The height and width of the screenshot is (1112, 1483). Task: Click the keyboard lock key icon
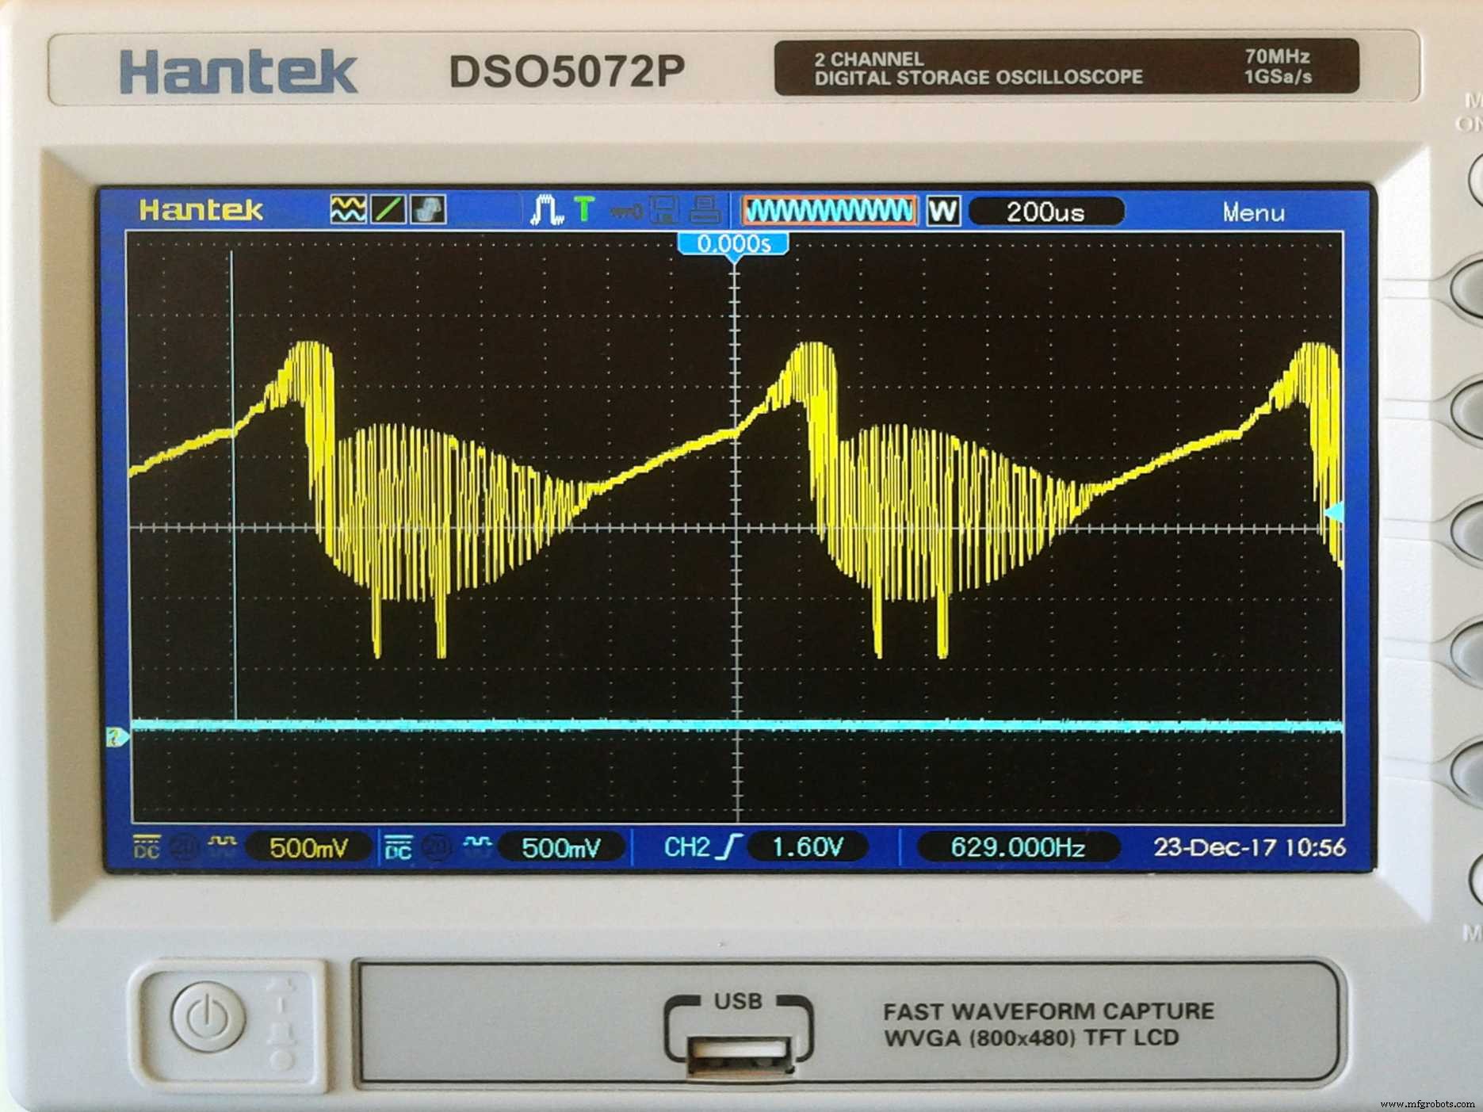(624, 209)
